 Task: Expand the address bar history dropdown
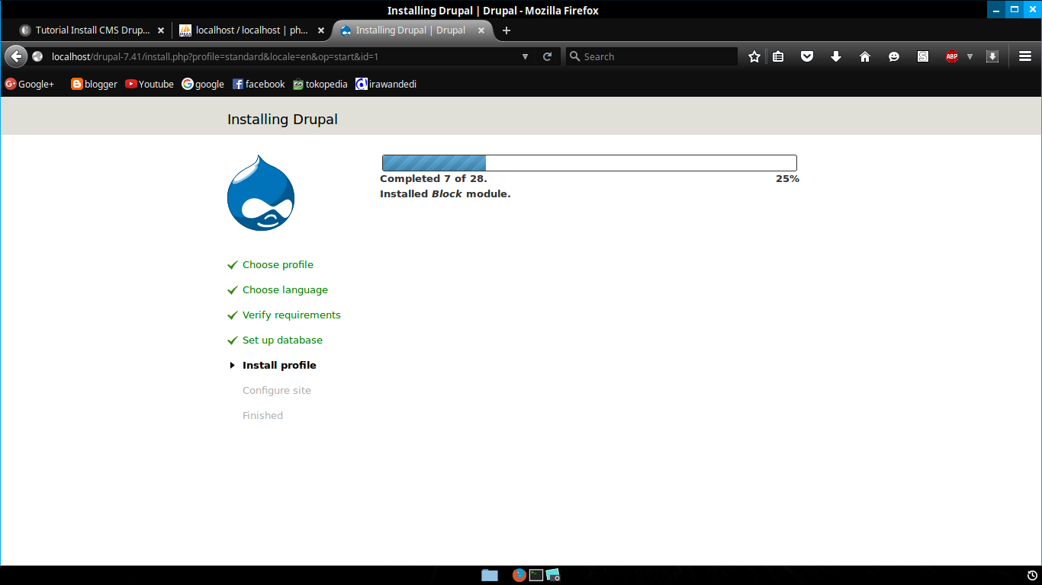[x=525, y=56]
